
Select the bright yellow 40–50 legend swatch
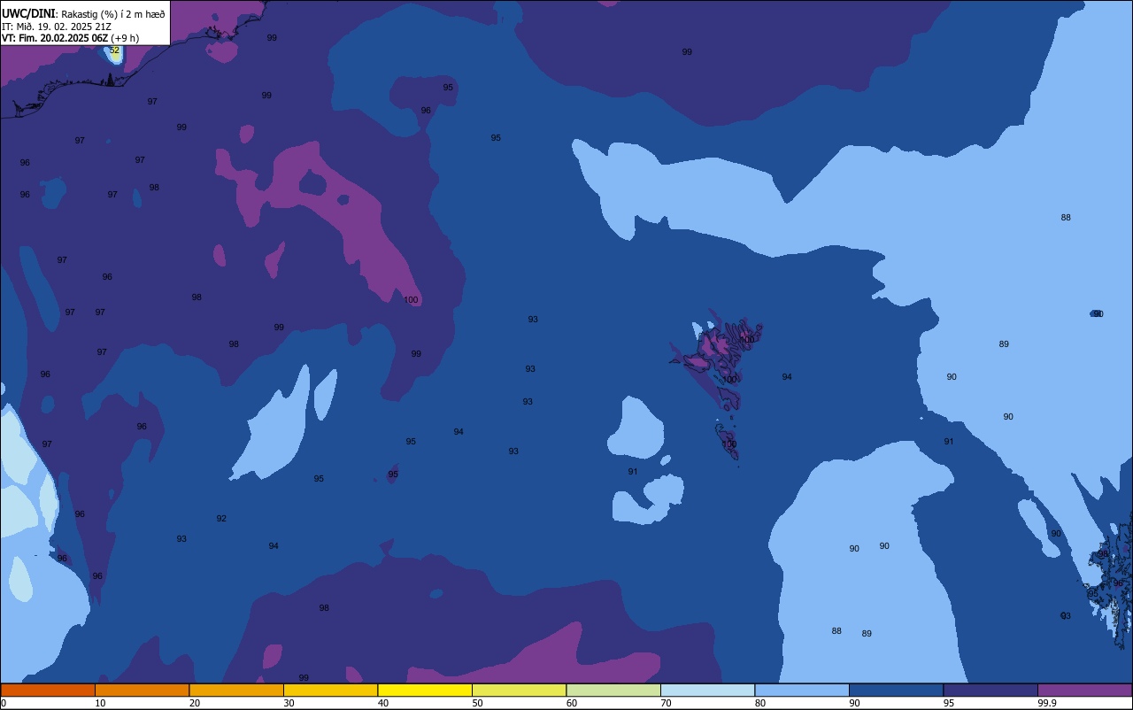(x=425, y=690)
